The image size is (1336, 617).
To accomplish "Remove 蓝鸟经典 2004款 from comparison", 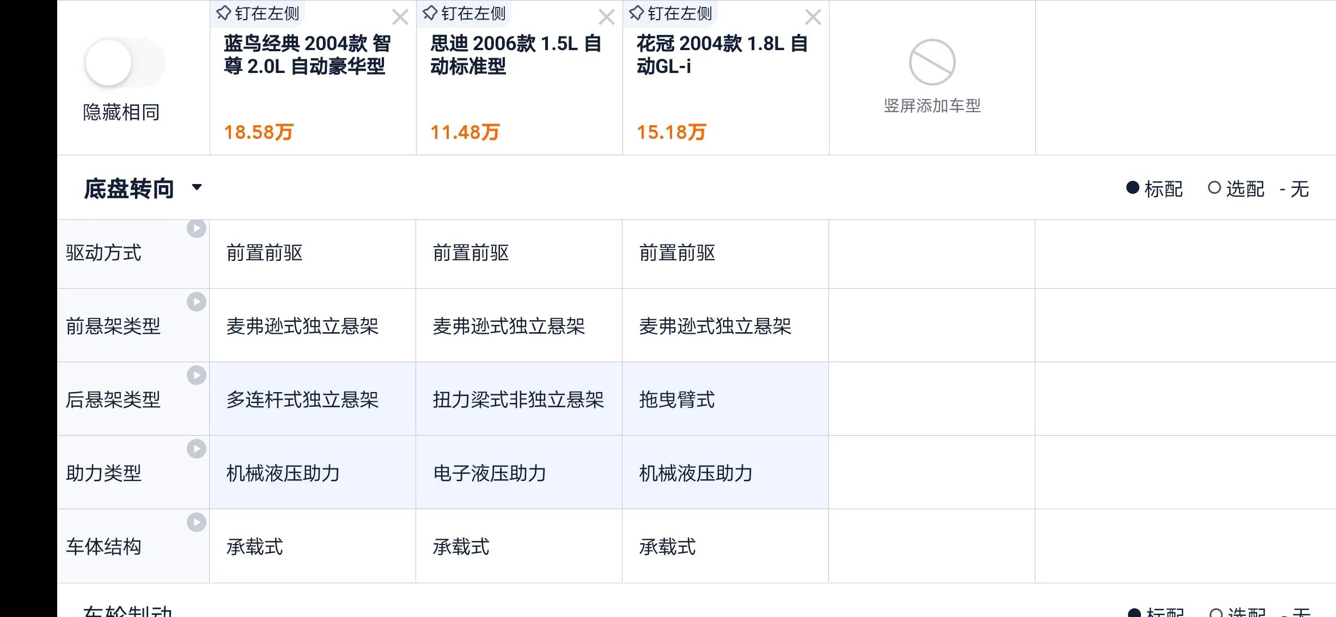I will 400,17.
